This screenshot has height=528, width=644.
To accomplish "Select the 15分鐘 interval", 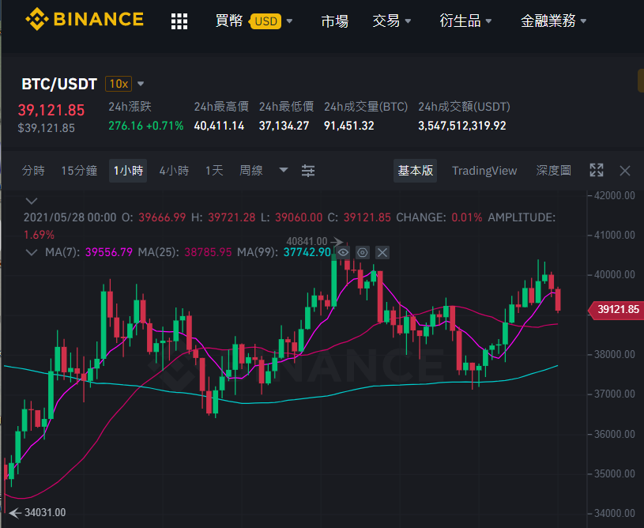I will coord(79,171).
